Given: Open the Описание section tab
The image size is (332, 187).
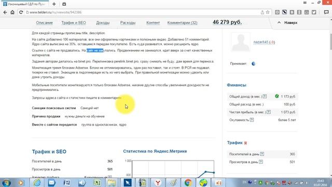Looking at the screenshot, I should 44,23.
